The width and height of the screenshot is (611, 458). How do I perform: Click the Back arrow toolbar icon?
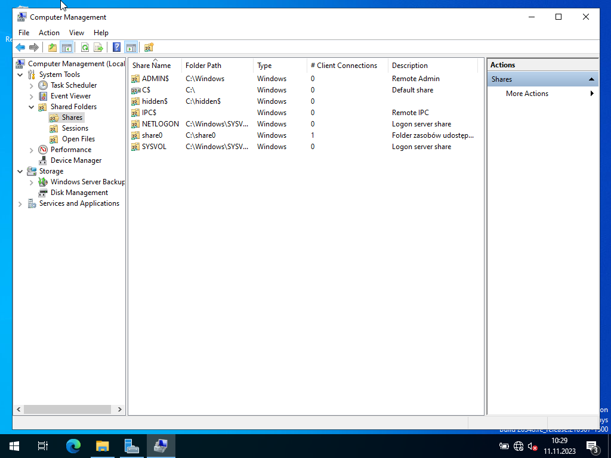pos(20,48)
